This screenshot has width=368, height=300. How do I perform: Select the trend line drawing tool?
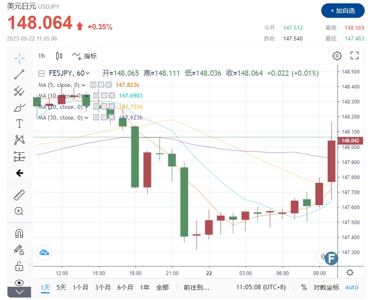click(19, 74)
